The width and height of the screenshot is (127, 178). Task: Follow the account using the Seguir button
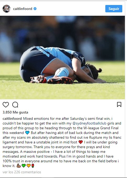tap(114, 9)
